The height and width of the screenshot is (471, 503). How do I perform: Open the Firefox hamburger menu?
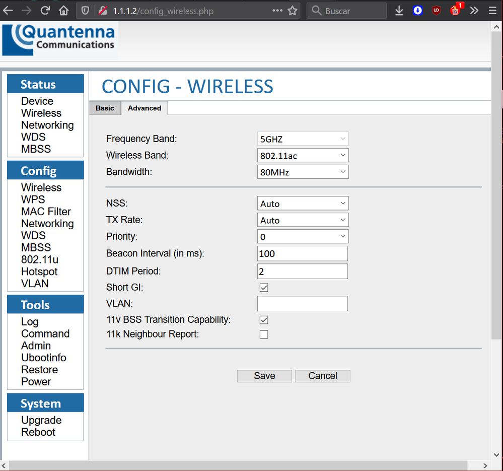point(491,10)
